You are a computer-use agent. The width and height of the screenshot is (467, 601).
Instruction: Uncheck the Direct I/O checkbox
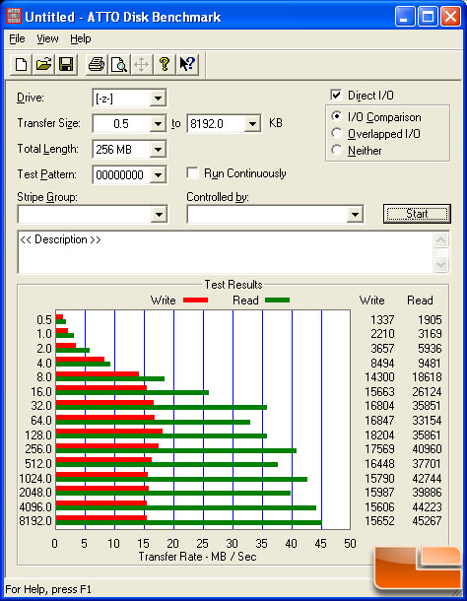(x=336, y=95)
